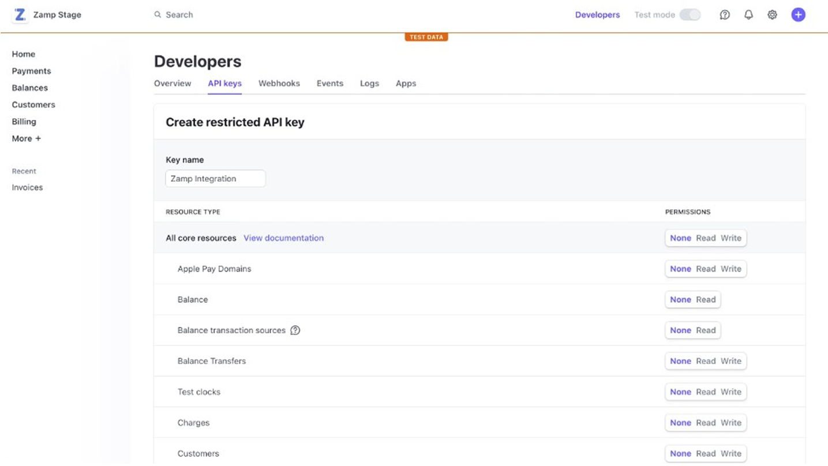Screen dimensions: 828x466
Task: Set Customers permission to Read
Action: [706, 454]
